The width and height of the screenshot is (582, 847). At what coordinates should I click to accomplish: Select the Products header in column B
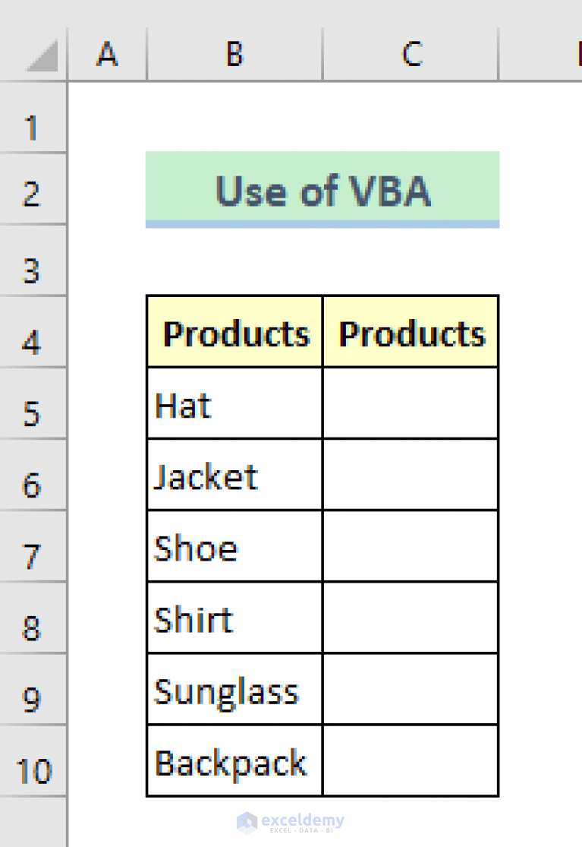coord(233,332)
